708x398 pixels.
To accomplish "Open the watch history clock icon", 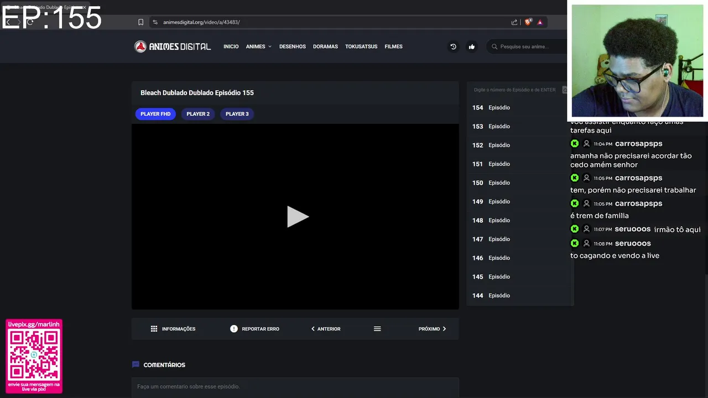I will 453,46.
